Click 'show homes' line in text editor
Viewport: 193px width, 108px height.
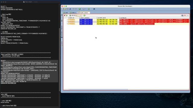(x=5, y=102)
